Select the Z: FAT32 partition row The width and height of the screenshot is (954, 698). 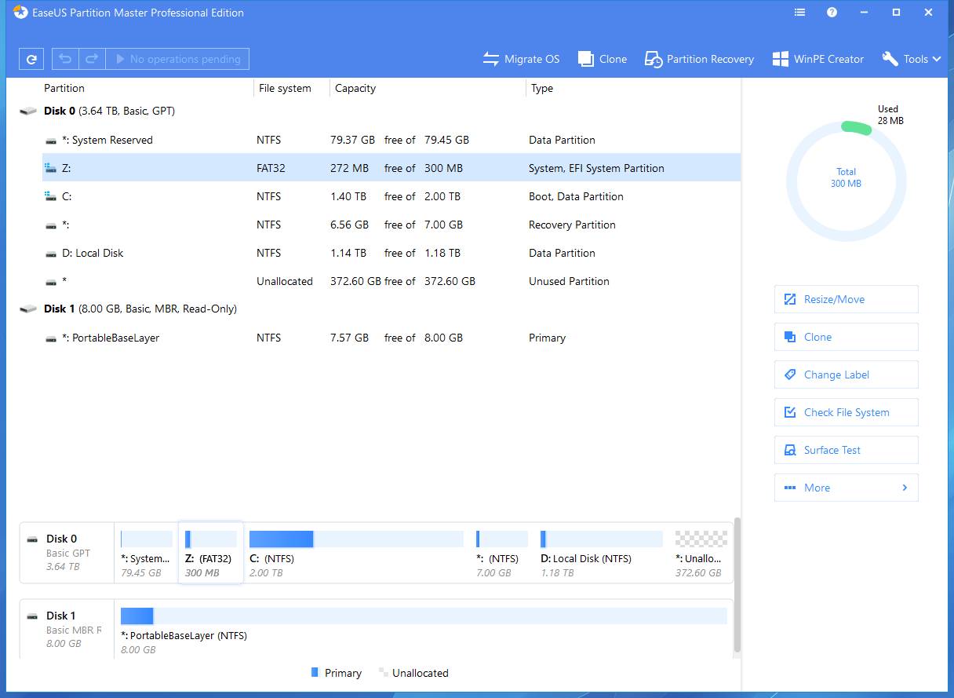click(391, 168)
